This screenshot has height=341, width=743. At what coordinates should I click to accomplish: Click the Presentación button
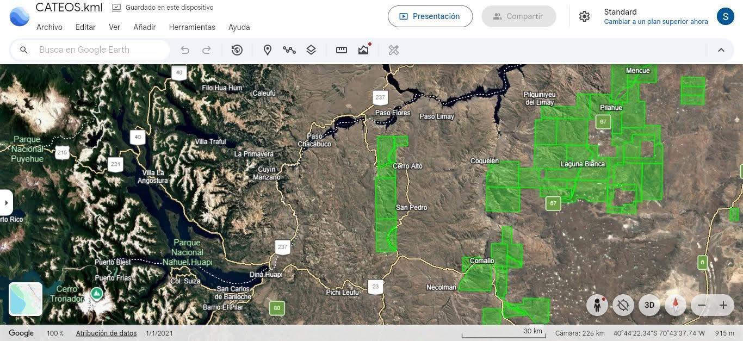pyautogui.click(x=430, y=16)
